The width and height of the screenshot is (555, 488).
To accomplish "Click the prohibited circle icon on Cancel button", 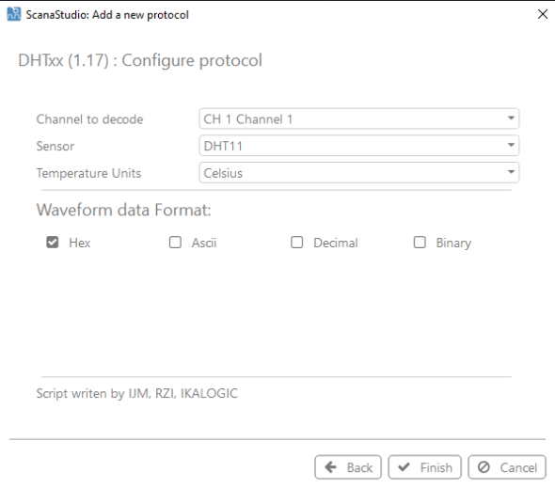I will click(484, 467).
